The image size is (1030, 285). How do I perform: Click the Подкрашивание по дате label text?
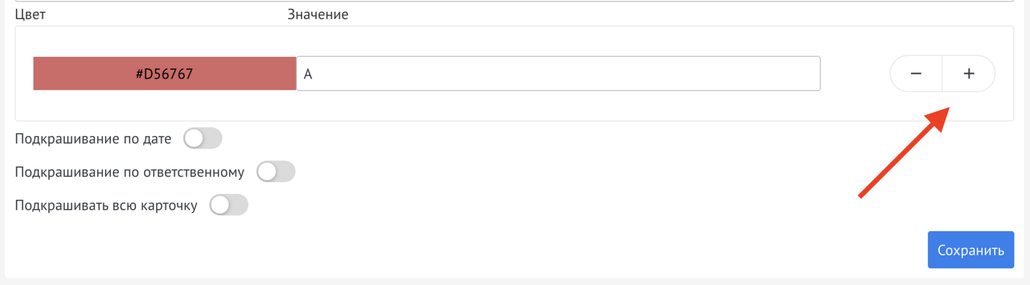pyautogui.click(x=93, y=139)
